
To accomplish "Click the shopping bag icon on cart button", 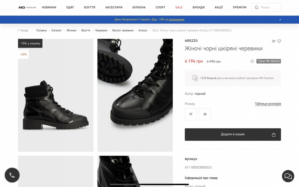I will pos(274,134).
